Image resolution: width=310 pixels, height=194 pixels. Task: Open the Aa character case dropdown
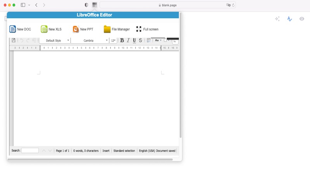pyautogui.click(x=158, y=40)
